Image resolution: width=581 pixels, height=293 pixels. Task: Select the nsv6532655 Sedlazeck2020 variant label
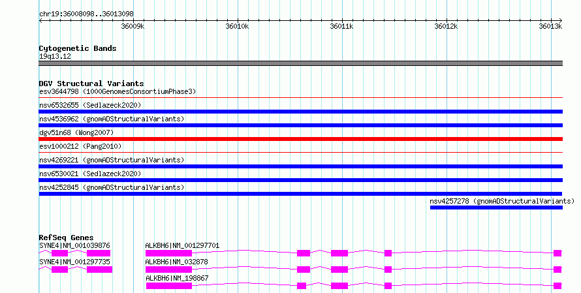(x=90, y=105)
